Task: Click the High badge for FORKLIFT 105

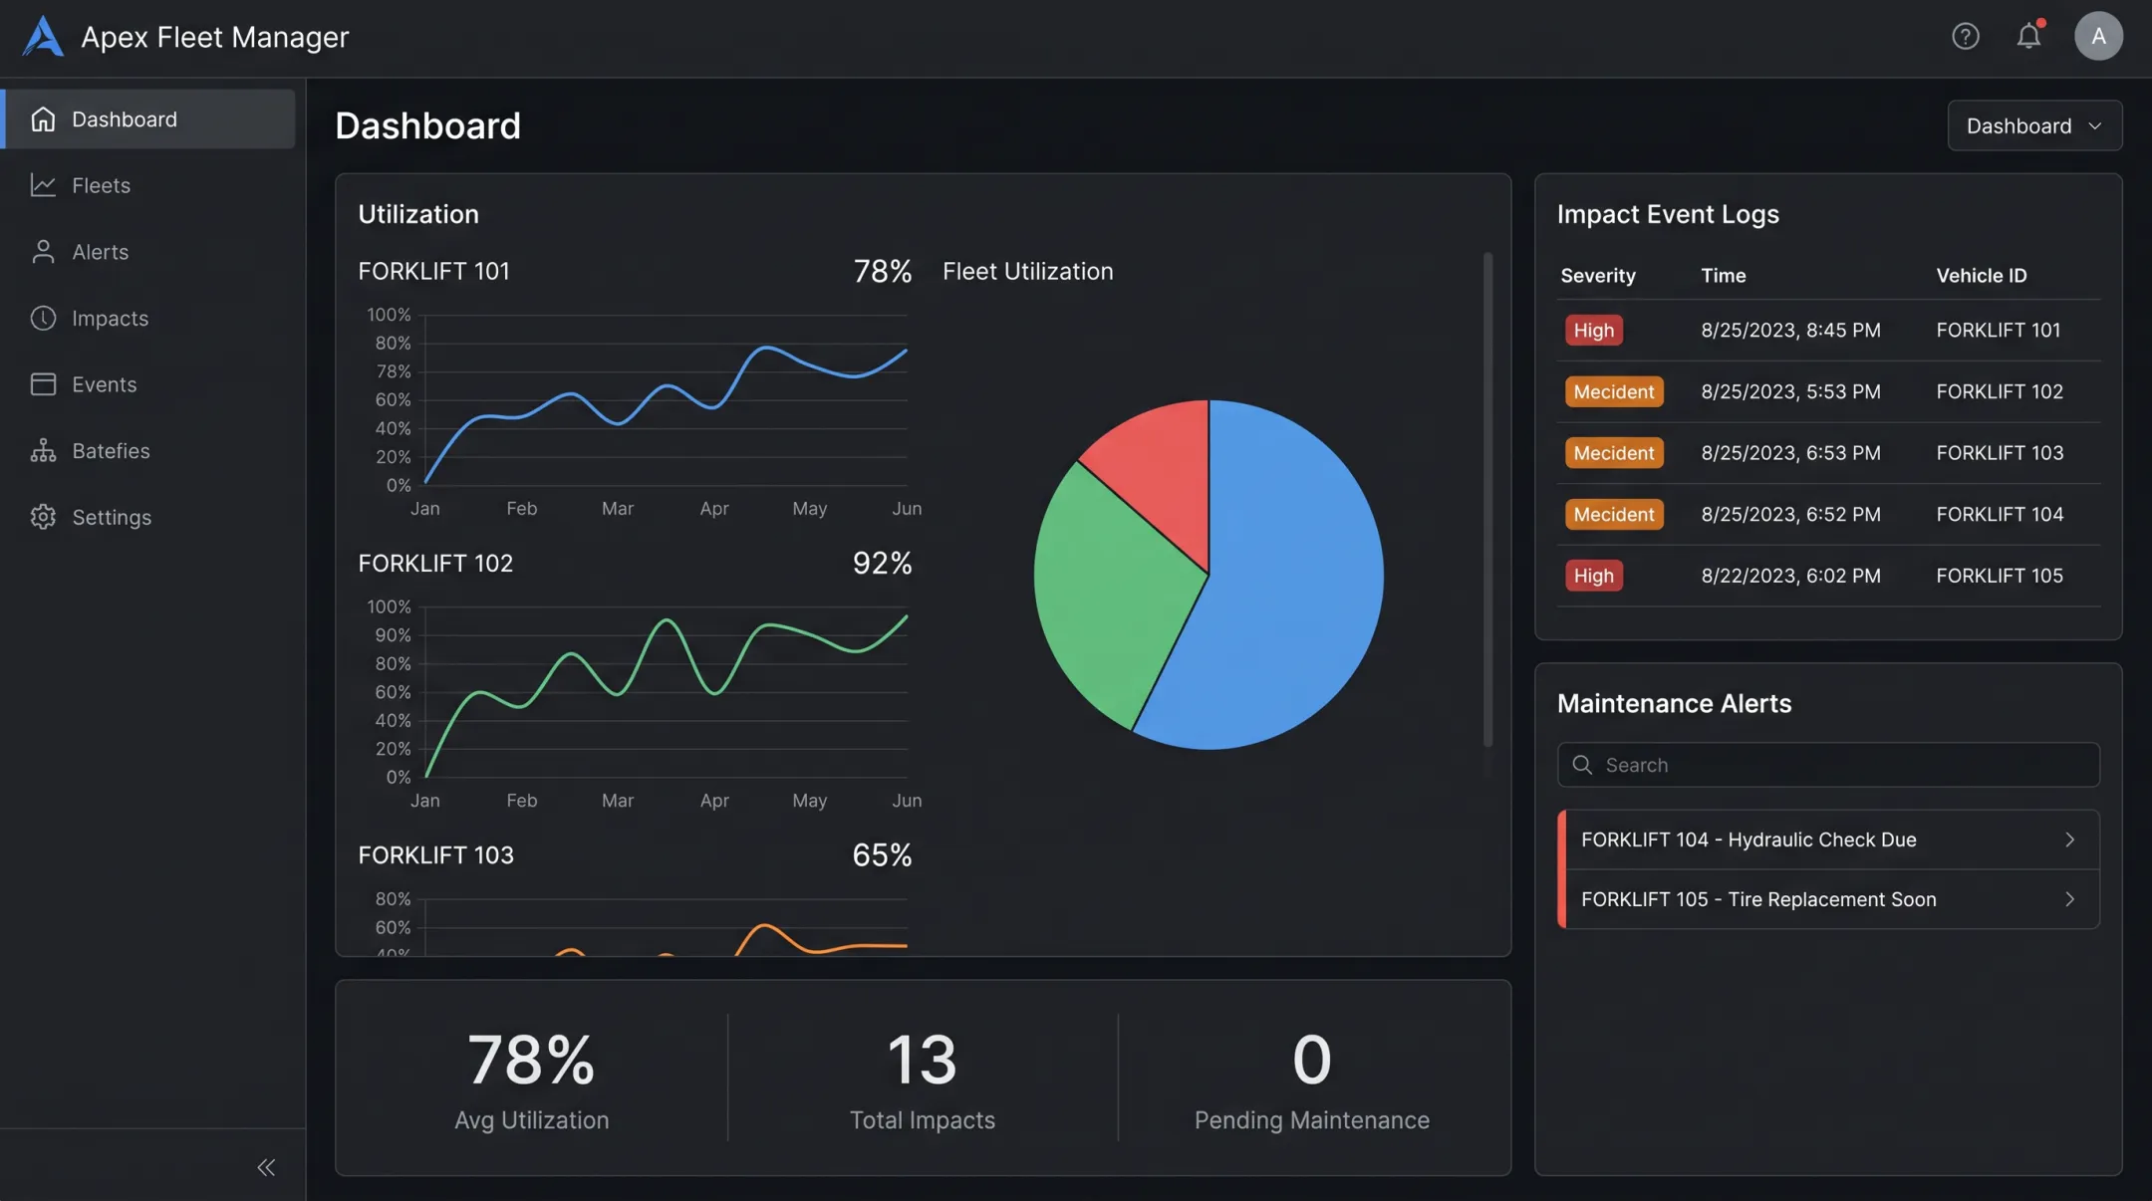Action: point(1594,576)
